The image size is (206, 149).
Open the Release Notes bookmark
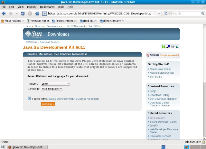click(x=38, y=21)
